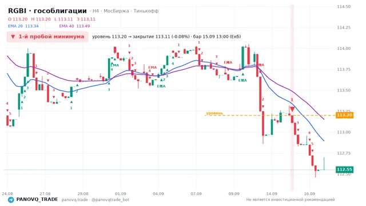Image resolution: width=366 pixels, height=206 pixels.
Task: Click the 'O 113.20' open value
Action: coord(18,19)
